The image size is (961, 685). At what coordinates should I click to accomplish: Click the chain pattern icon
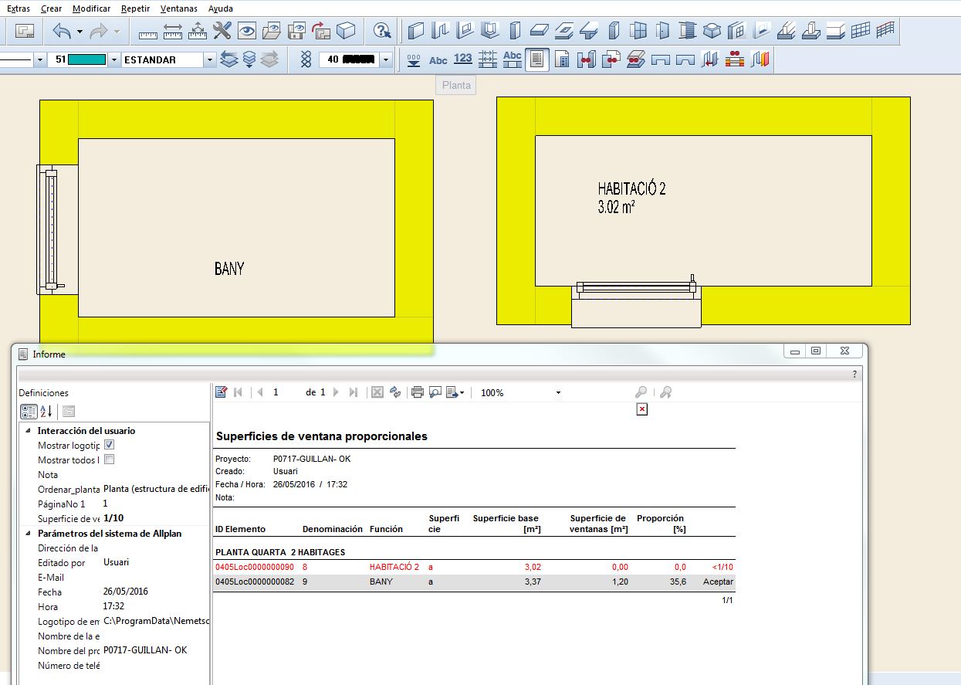coord(306,59)
